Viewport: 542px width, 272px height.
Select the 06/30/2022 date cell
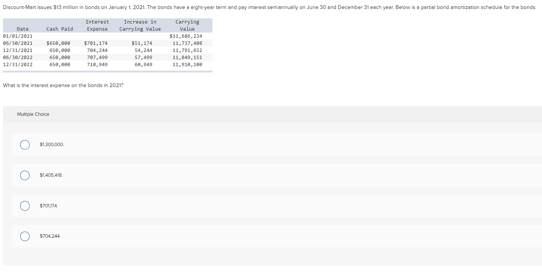coord(18,58)
